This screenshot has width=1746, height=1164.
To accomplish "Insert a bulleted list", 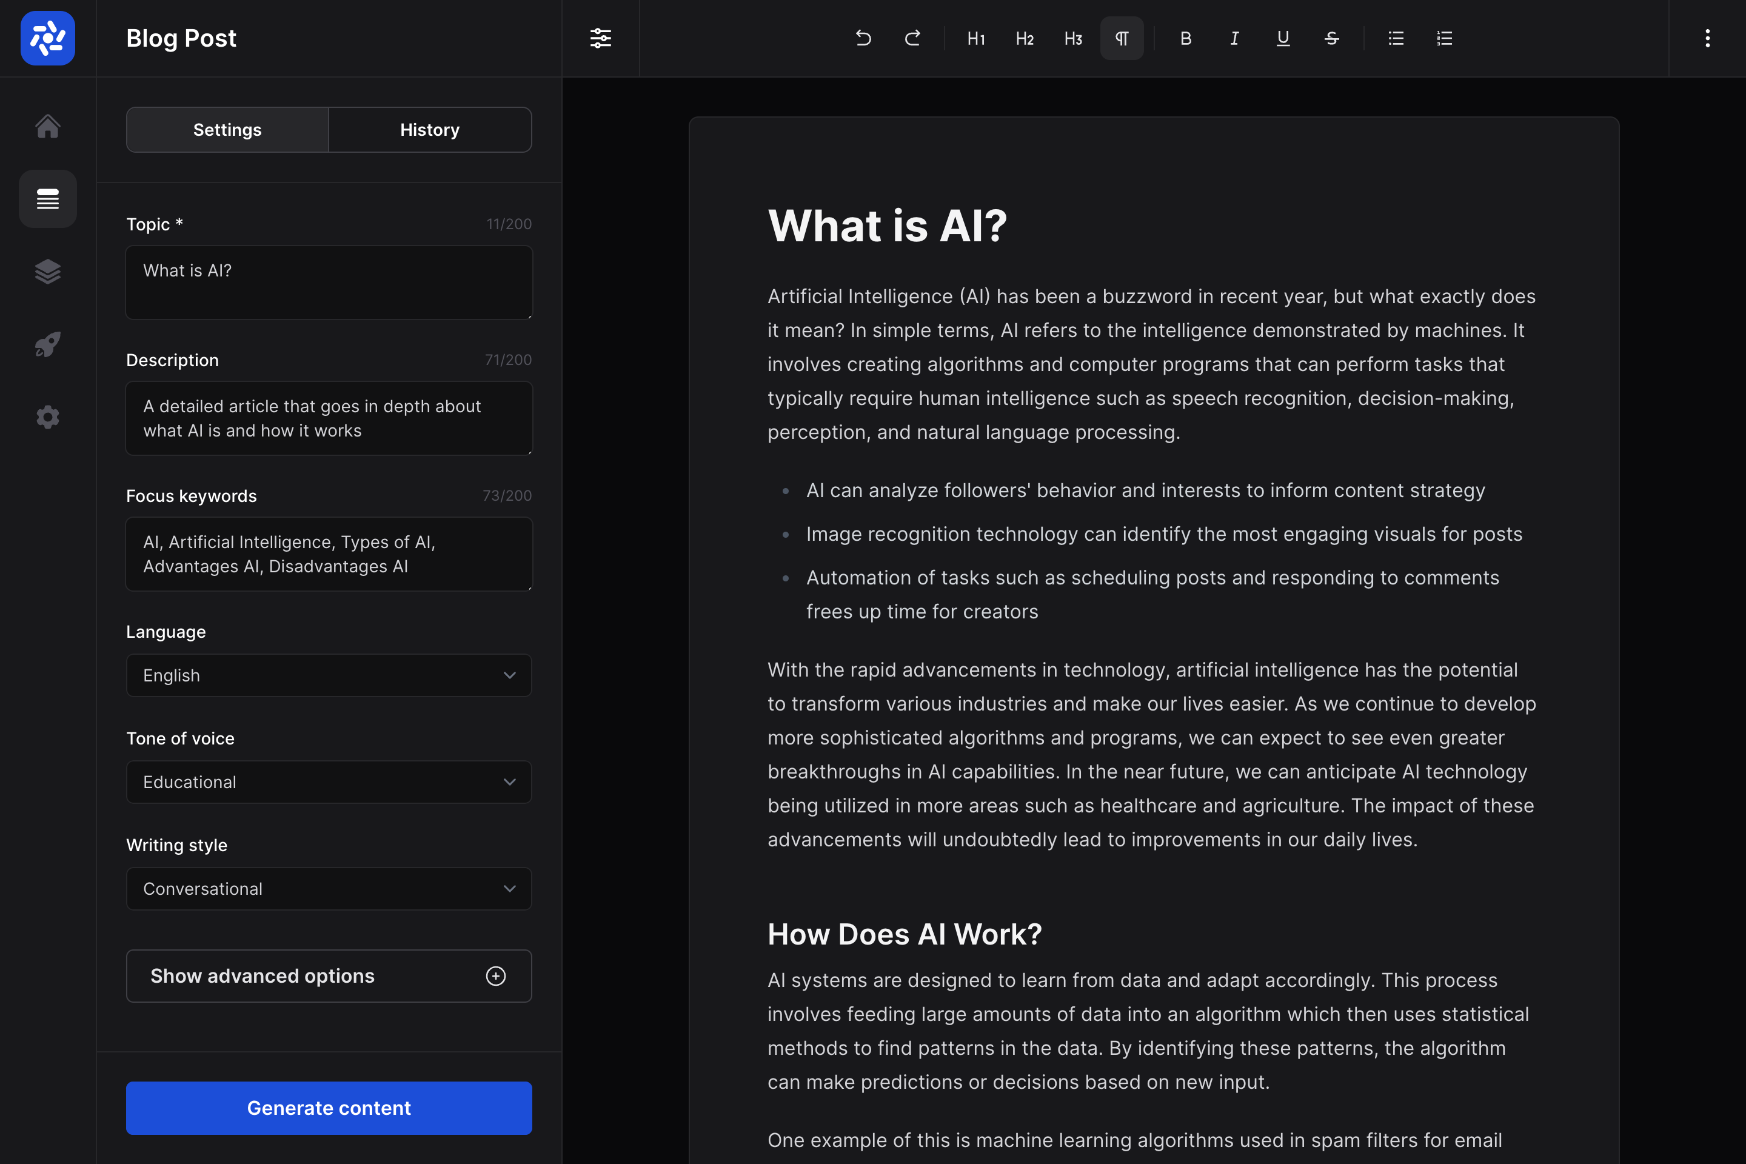I will point(1396,38).
